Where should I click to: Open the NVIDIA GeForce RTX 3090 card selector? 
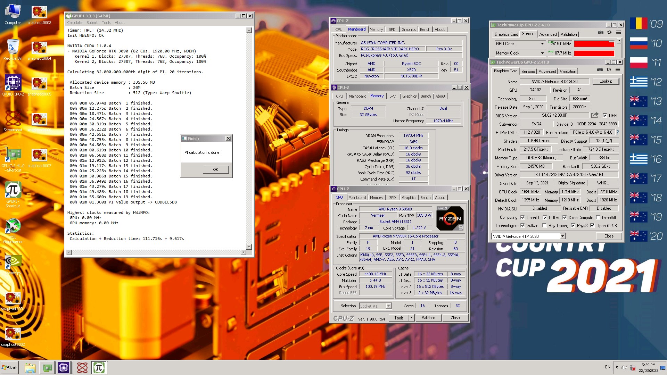point(528,236)
